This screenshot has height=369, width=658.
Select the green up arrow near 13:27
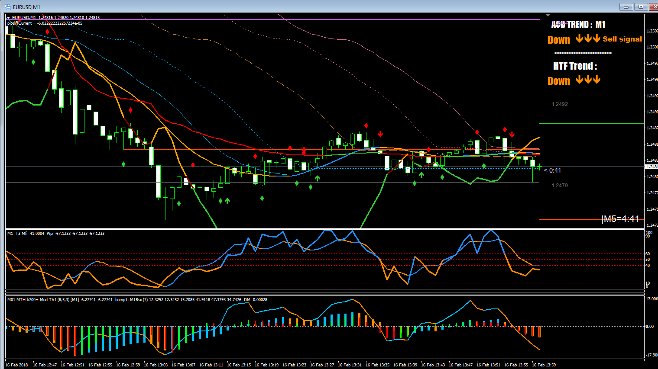[318, 178]
